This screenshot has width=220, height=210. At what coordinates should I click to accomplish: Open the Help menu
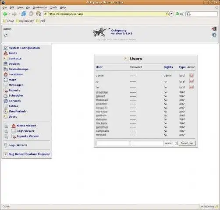coord(63,7)
